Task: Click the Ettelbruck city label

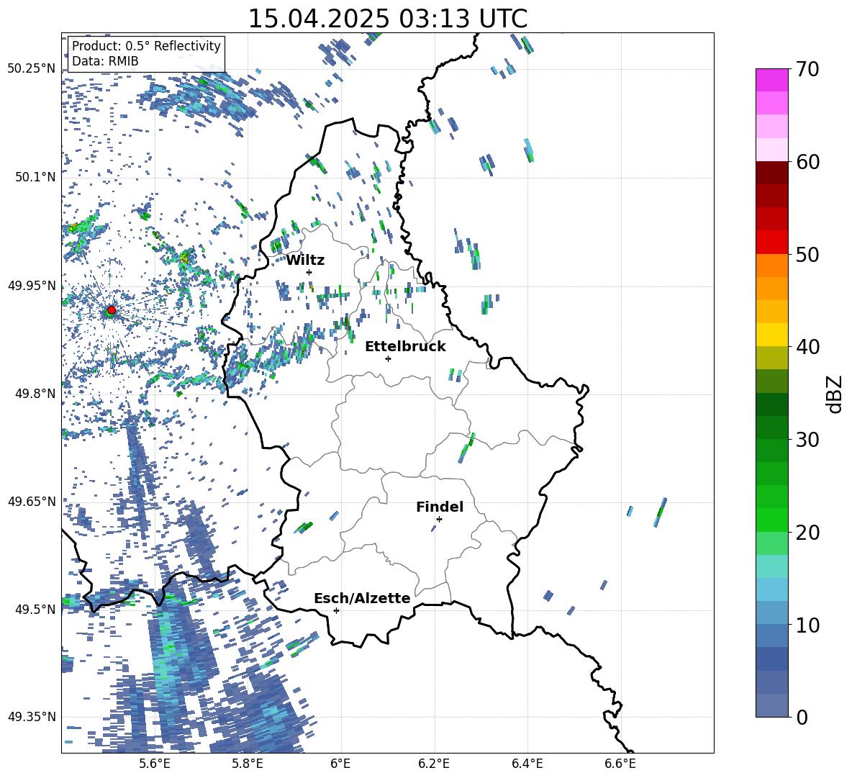Action: (405, 347)
